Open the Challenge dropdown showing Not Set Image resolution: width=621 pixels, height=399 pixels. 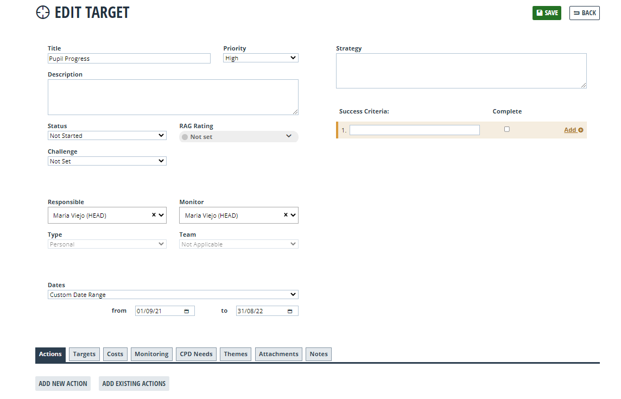[x=107, y=161]
